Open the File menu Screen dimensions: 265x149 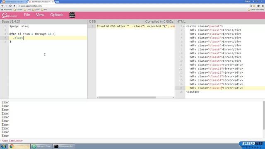(26, 15)
